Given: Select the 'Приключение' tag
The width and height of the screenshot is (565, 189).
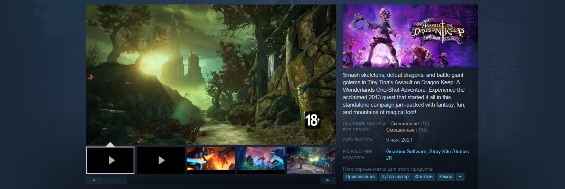Looking at the screenshot, I should click(x=360, y=177).
